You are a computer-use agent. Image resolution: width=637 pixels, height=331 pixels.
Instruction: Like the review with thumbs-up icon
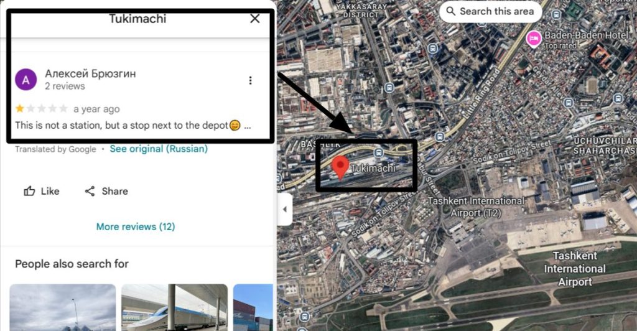(42, 191)
